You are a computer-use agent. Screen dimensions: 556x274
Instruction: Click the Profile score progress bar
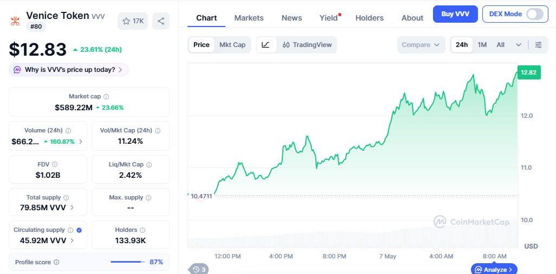tap(128, 262)
